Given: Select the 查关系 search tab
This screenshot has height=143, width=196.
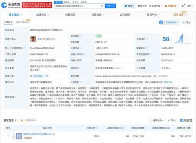Looking at the screenshot, I should [75, 2].
